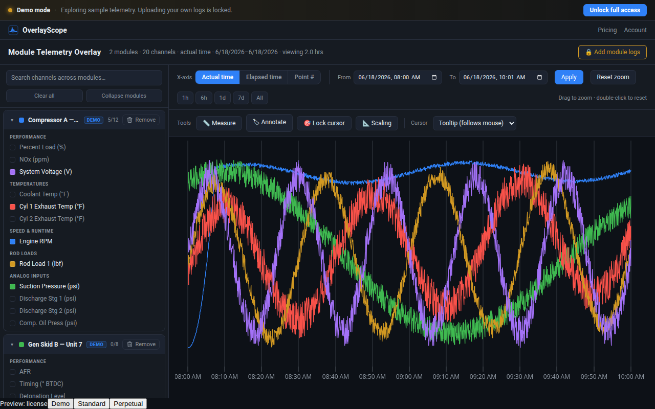Screen dimensions: 655x409
Task: Click the DEMO badge on Gen Skid B
Action: tap(96, 345)
